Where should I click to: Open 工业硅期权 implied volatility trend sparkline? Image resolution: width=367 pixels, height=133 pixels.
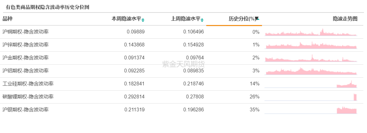click(311, 84)
